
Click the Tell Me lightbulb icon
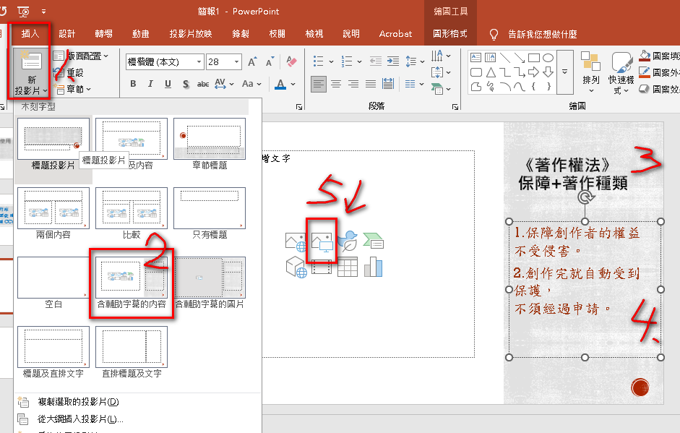[x=494, y=34]
